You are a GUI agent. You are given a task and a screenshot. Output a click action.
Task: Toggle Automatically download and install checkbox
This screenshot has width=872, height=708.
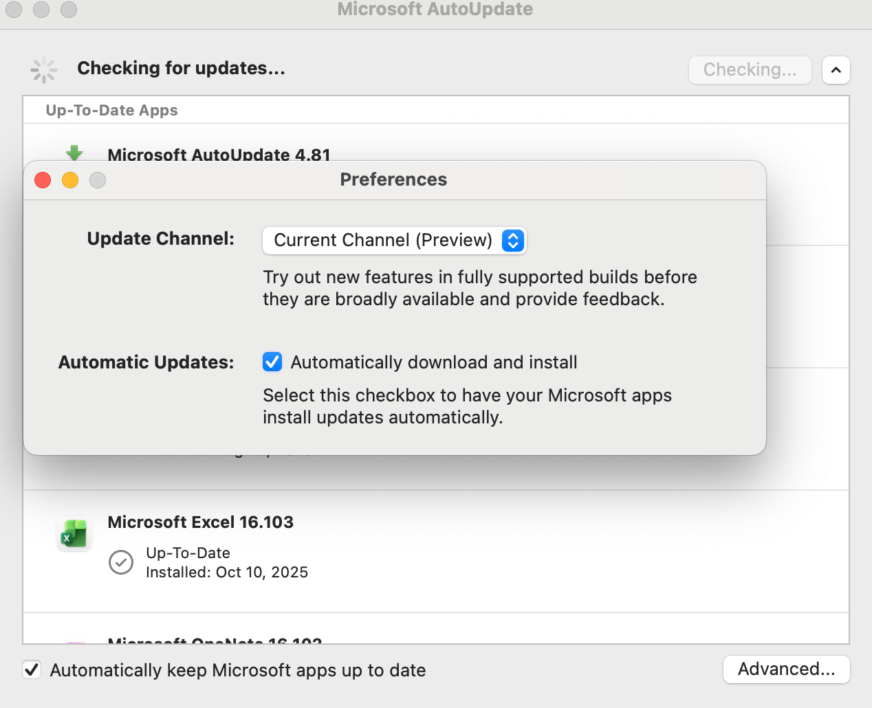tap(272, 362)
